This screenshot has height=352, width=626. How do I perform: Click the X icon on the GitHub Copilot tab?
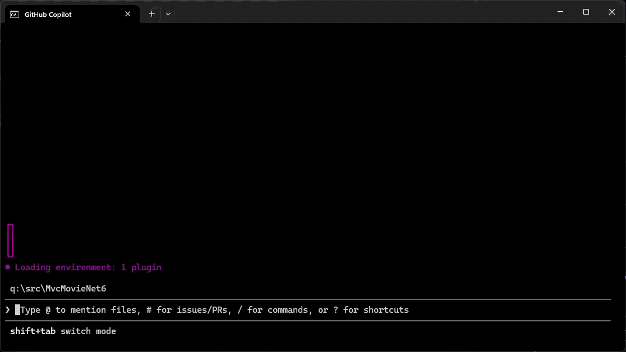tap(127, 14)
